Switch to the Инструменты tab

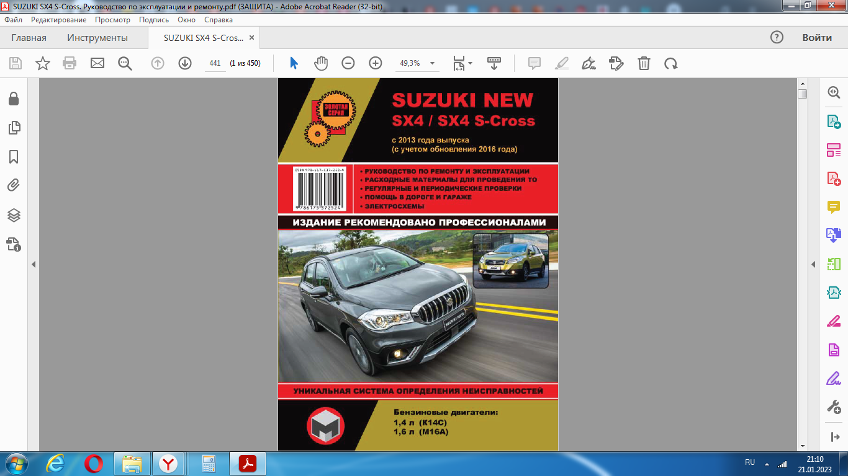[x=97, y=38]
